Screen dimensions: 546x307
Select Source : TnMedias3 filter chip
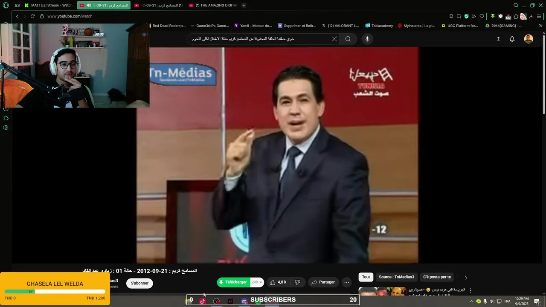click(397, 277)
